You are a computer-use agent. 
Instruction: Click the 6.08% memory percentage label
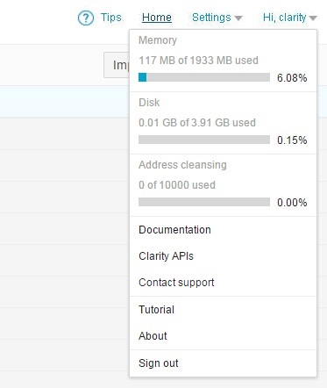click(292, 78)
